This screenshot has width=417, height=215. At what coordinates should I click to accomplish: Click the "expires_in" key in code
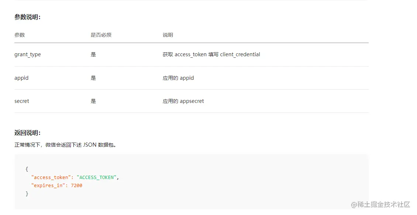(x=48, y=186)
